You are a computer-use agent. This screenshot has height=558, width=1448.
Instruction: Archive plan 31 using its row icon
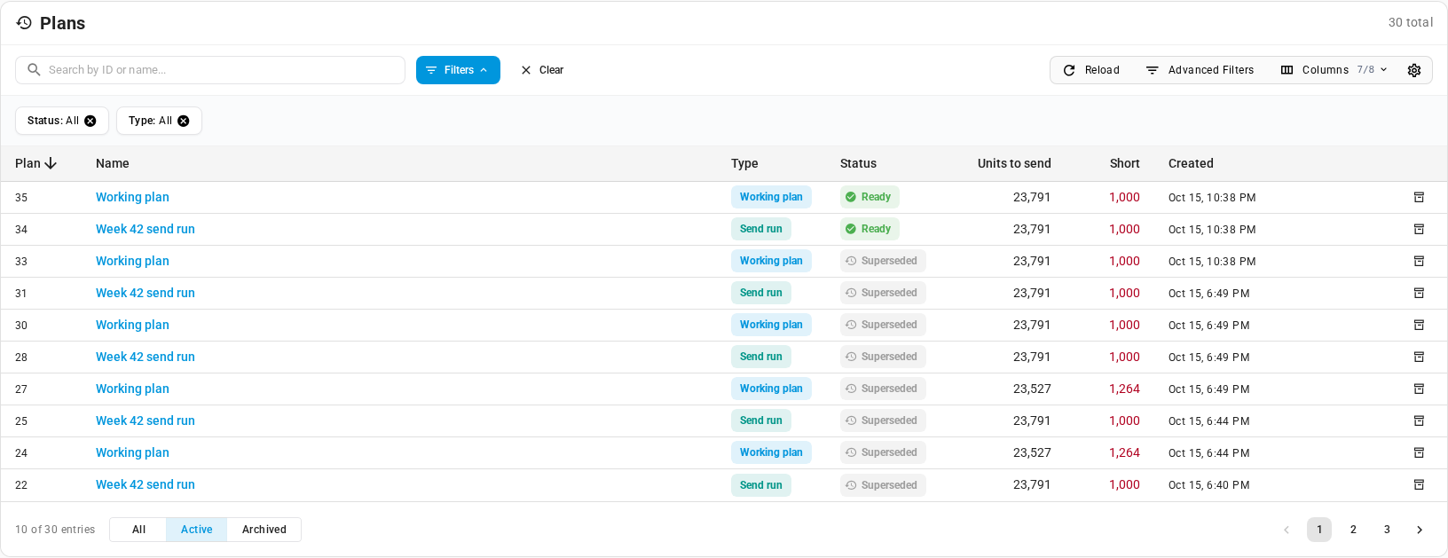(x=1419, y=293)
